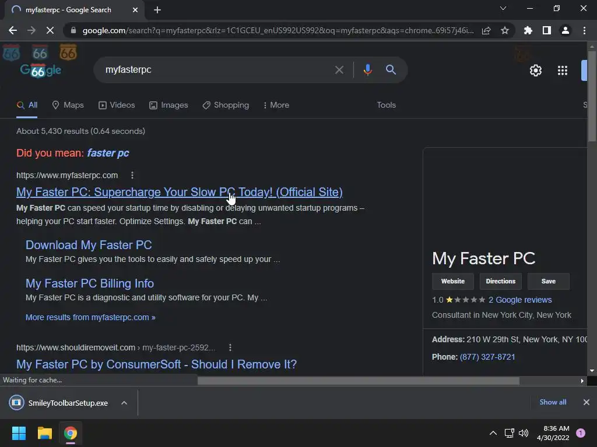Close the downloads bar
Viewport: 597px width, 447px height.
(x=587, y=402)
